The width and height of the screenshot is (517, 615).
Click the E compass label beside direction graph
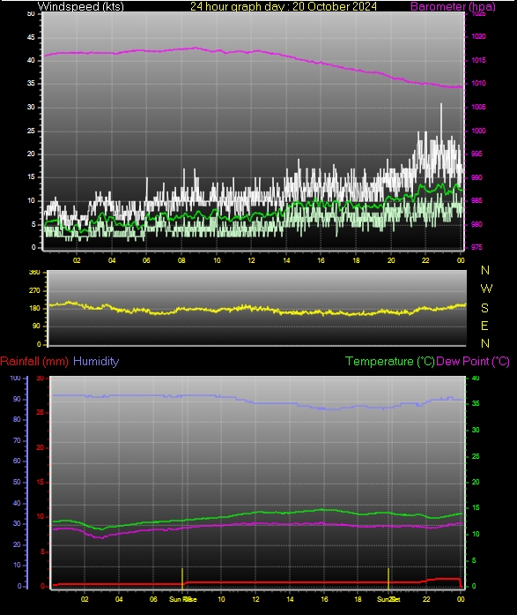484,326
